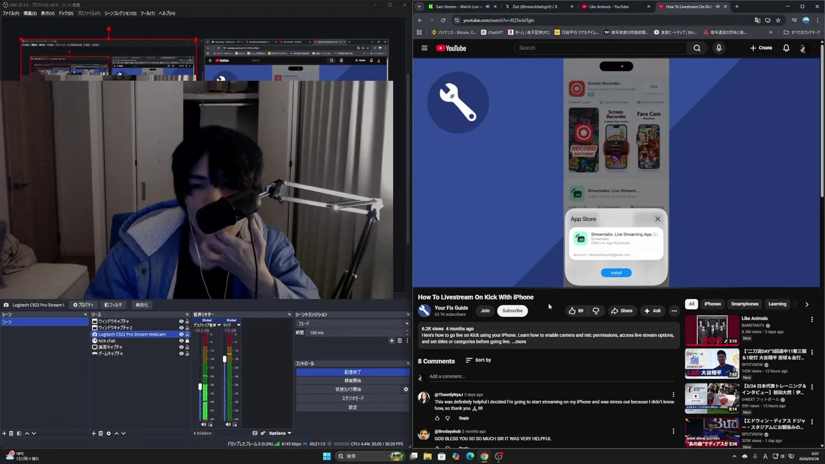Viewport: 825px width, 464px height.
Task: Open OBS ファイル(F) menu
Action: pos(11,13)
